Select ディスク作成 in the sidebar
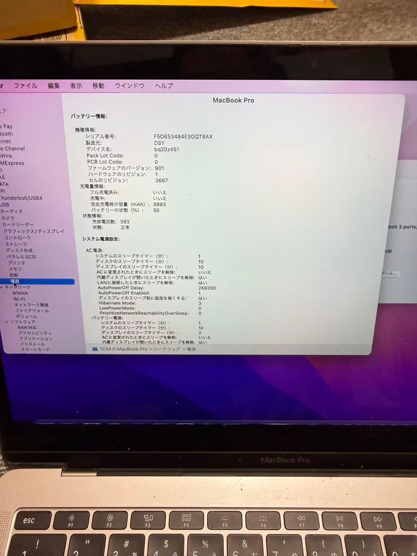Viewport: 417px width, 556px height. coord(19,250)
